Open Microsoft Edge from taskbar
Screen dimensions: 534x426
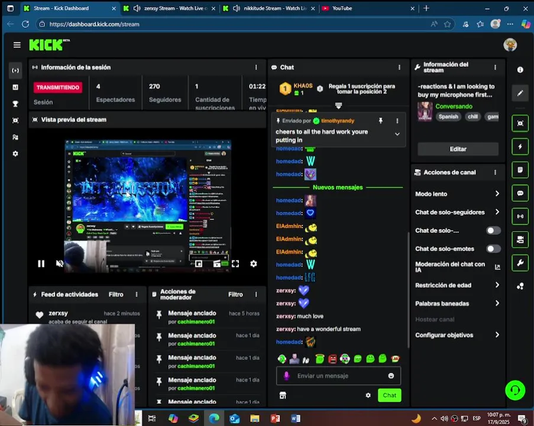click(x=214, y=418)
